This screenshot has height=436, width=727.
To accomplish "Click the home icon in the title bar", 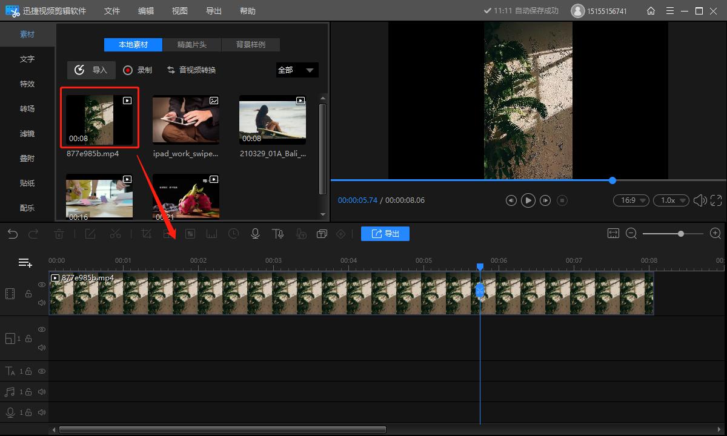I will pos(651,11).
